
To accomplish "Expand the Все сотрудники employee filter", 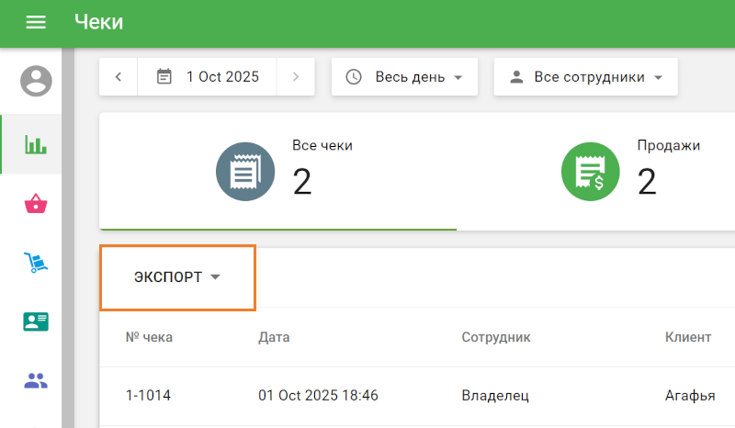I will click(585, 77).
